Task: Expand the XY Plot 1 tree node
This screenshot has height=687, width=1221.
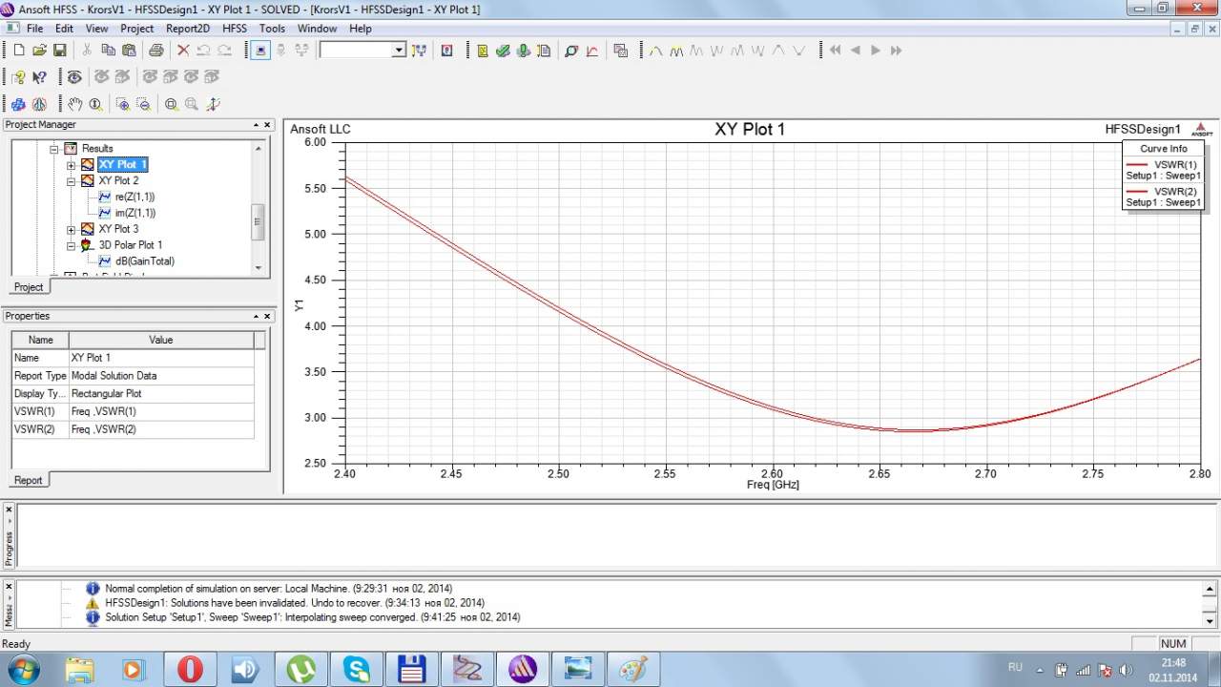Action: click(72, 165)
